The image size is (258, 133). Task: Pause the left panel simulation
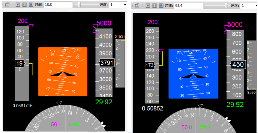point(24,5)
